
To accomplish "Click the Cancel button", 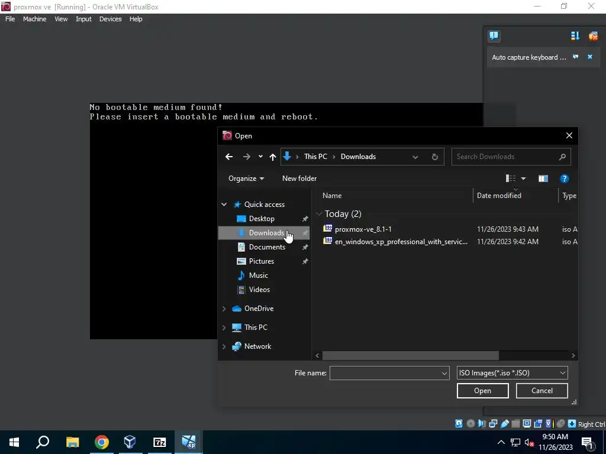I will tap(542, 391).
